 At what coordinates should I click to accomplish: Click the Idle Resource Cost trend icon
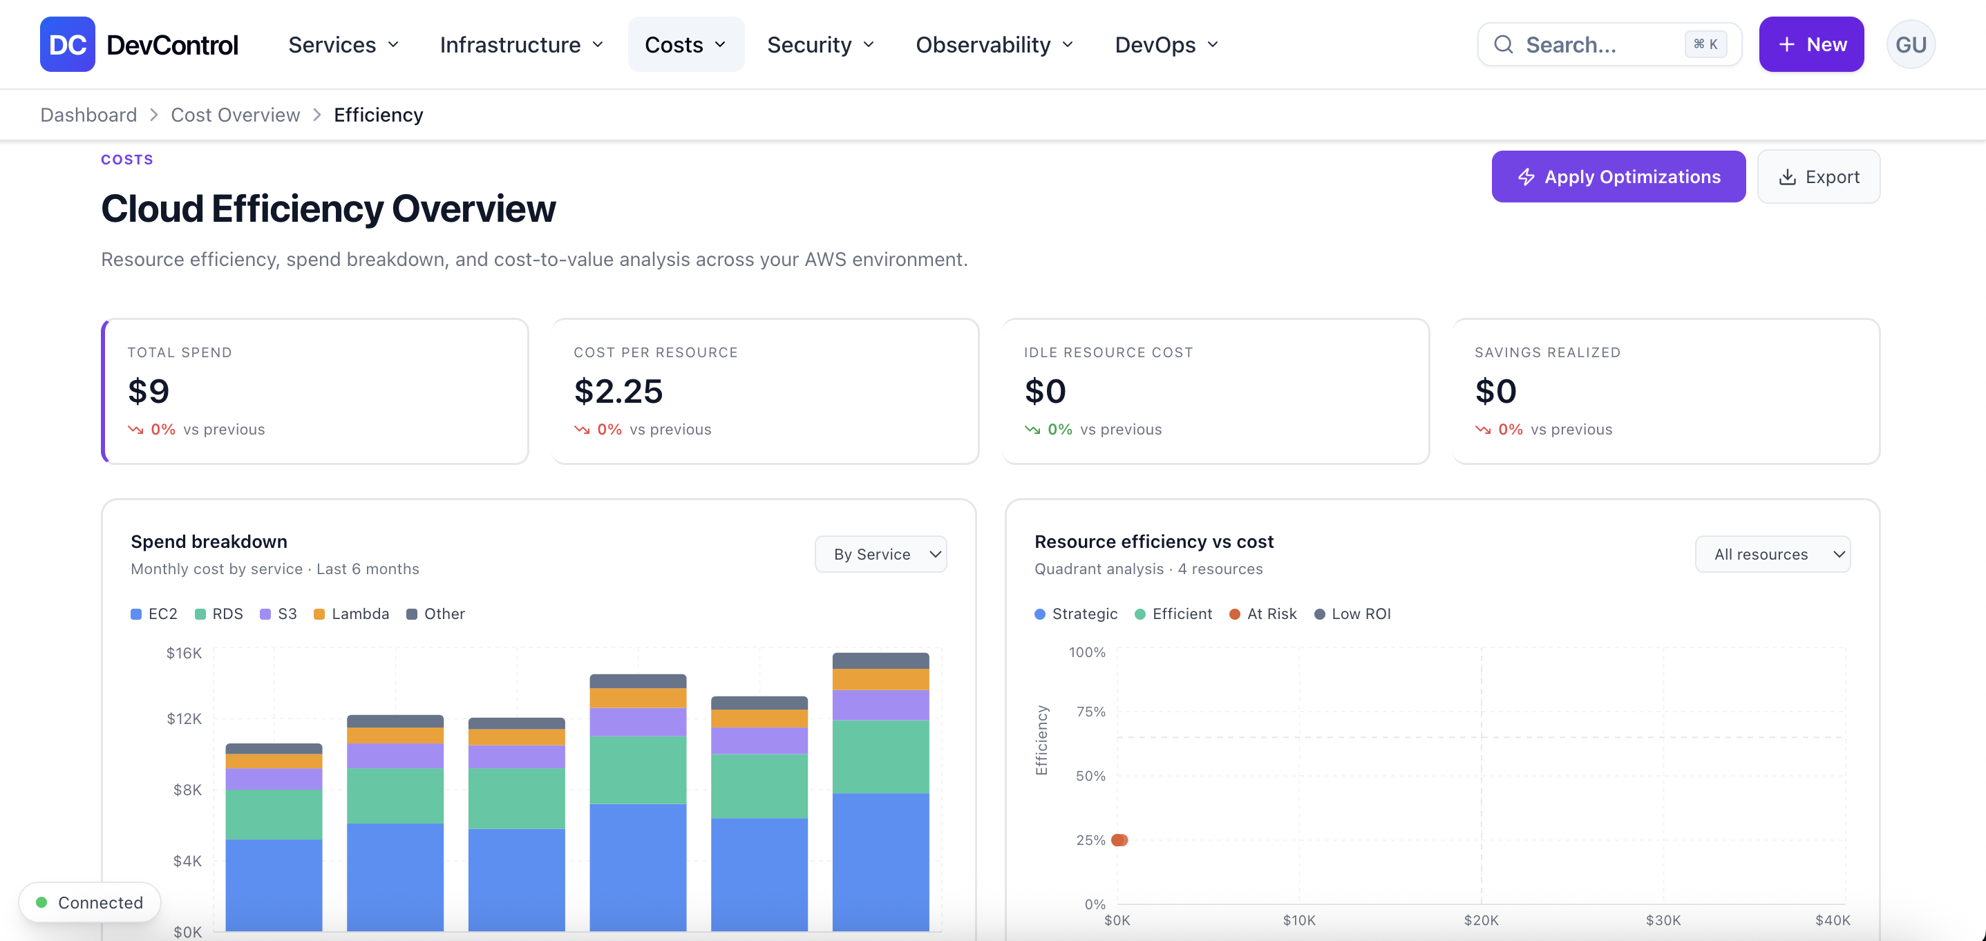point(1032,430)
